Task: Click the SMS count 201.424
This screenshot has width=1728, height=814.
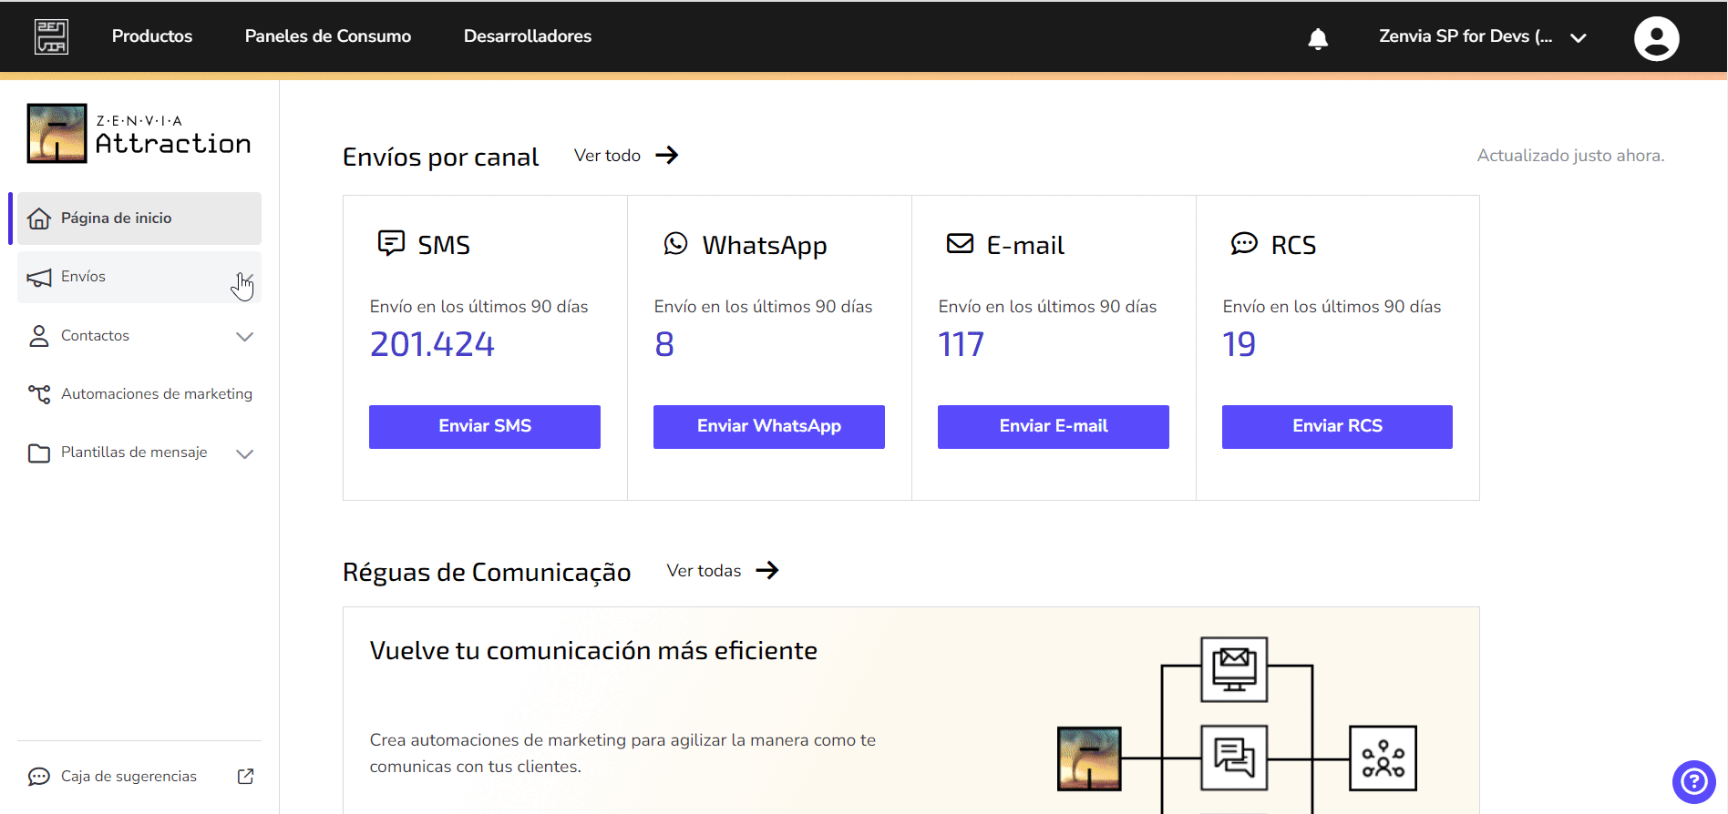Action: tap(432, 344)
